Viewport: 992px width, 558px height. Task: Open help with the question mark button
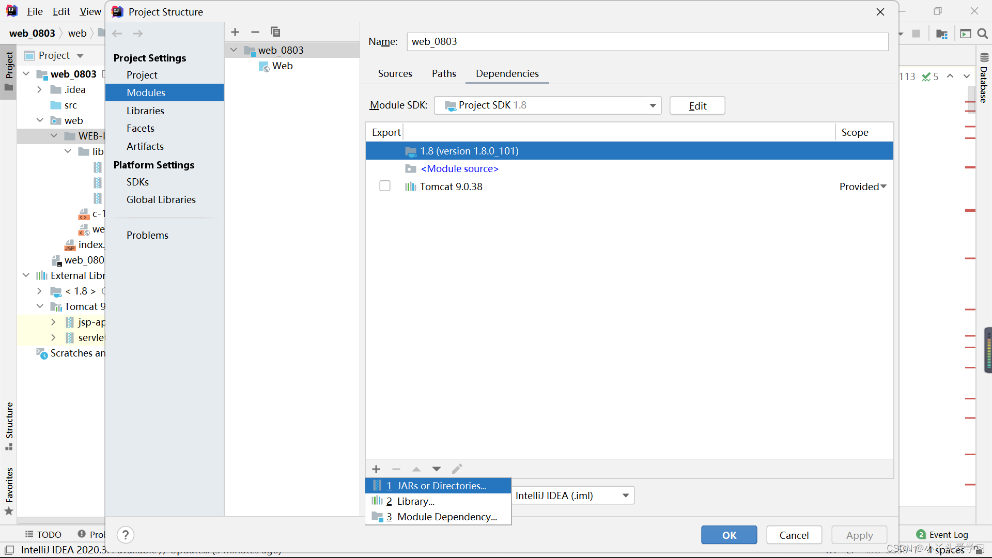(x=126, y=535)
